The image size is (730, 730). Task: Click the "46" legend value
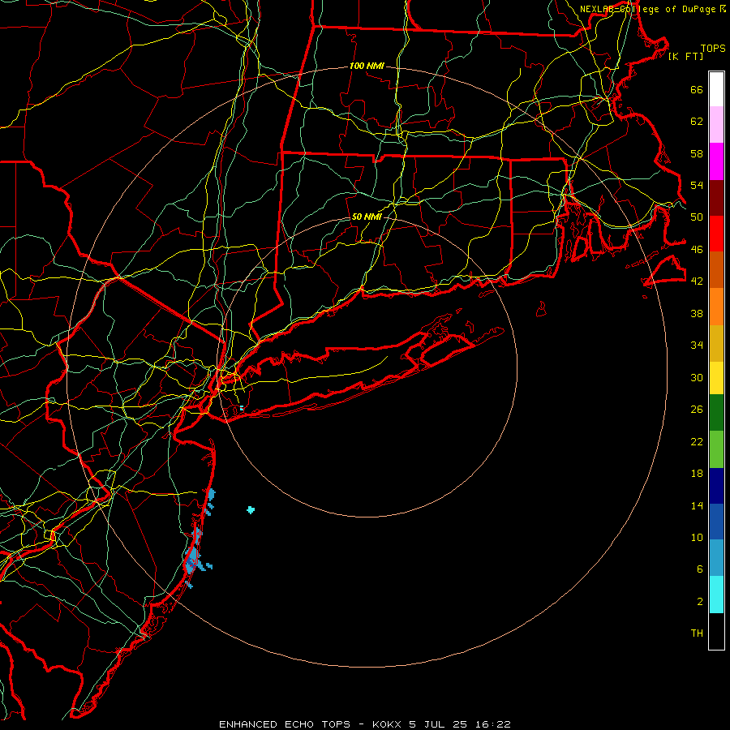tap(697, 249)
